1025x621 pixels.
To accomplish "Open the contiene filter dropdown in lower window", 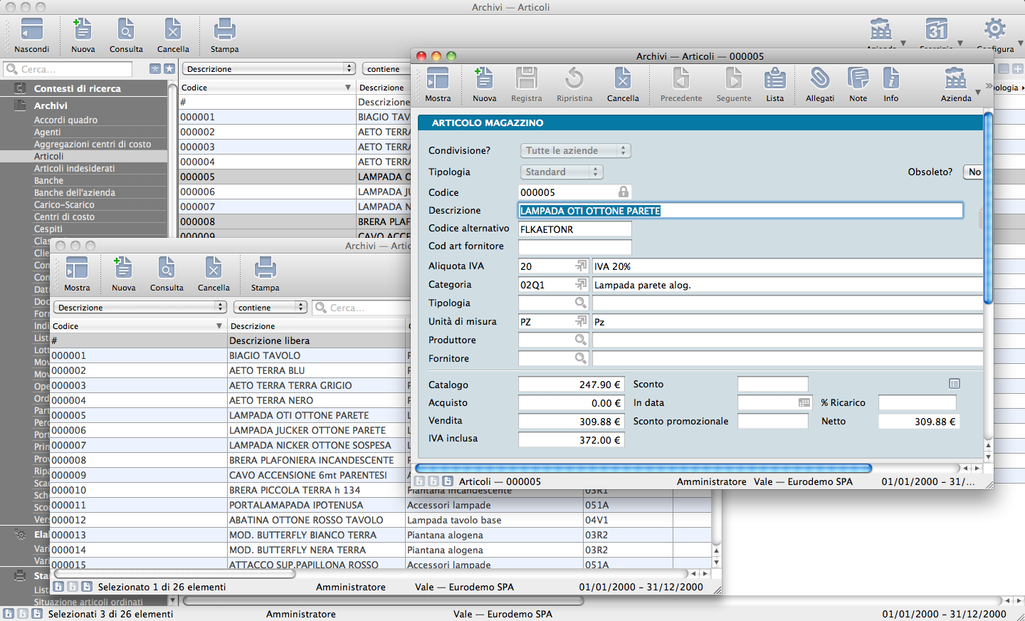I will [x=270, y=308].
